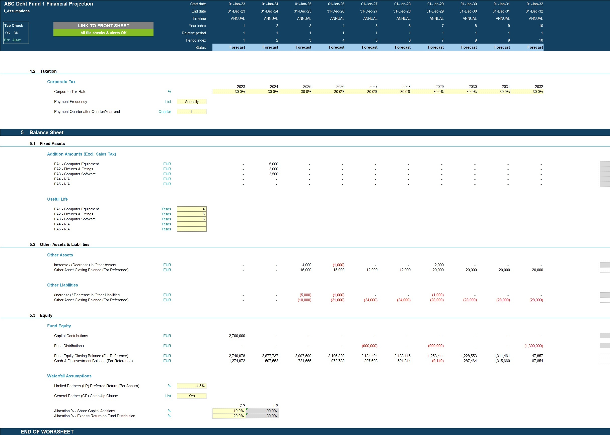Select the first Forecast status cell
This screenshot has height=435, width=610.
click(x=229, y=47)
